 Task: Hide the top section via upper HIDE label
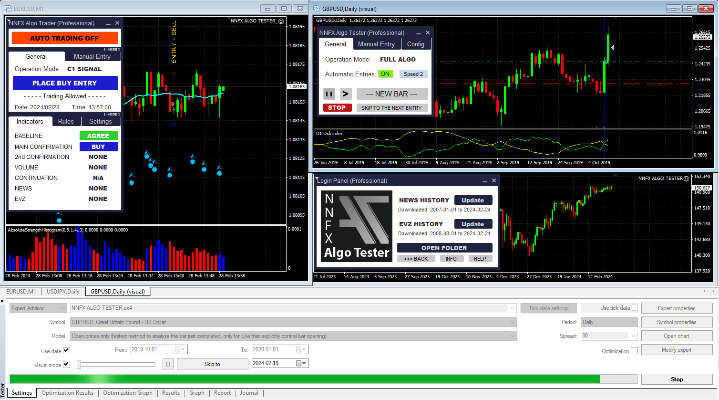pyautogui.click(x=112, y=50)
